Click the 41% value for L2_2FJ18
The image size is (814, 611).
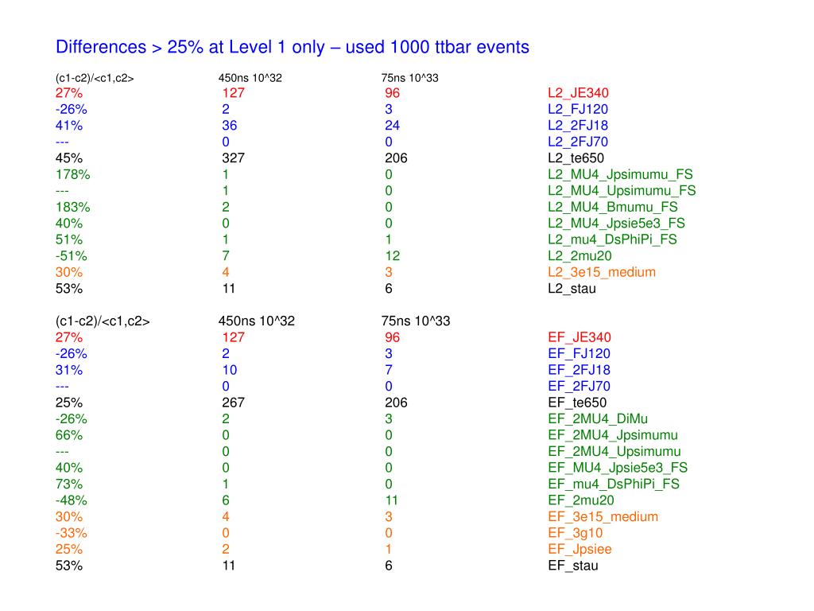click(69, 125)
